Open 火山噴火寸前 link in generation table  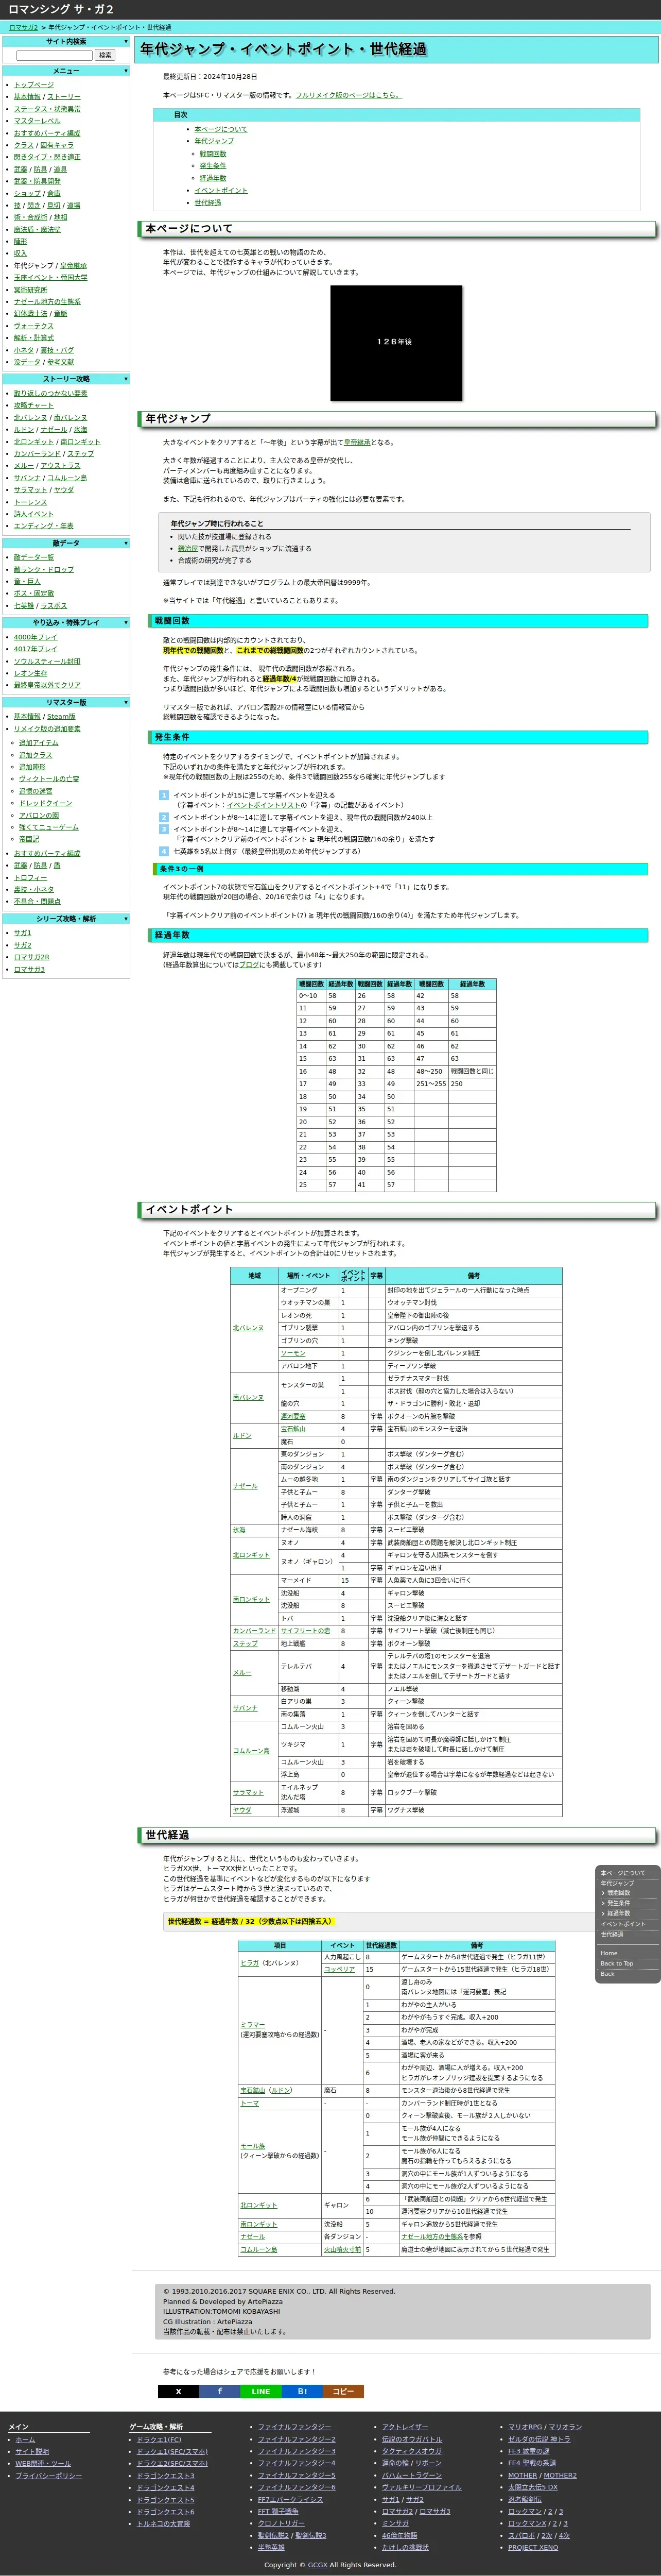[342, 2250]
